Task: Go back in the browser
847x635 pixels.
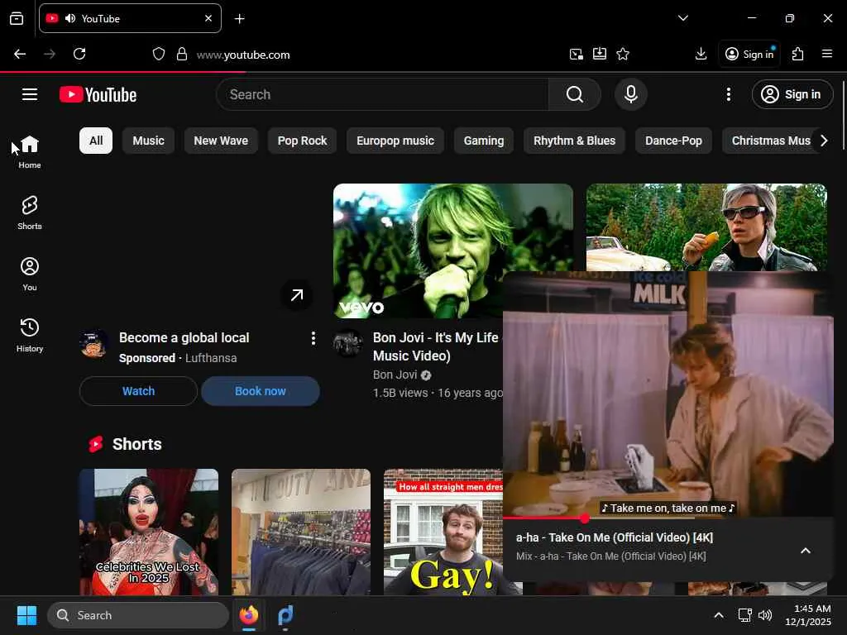Action: [20, 54]
